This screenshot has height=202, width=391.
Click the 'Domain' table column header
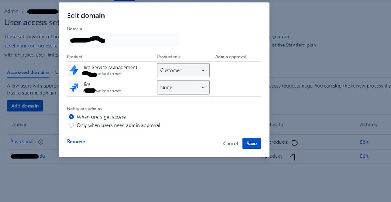(x=19, y=125)
